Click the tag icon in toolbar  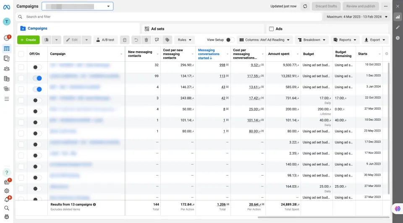167,40
